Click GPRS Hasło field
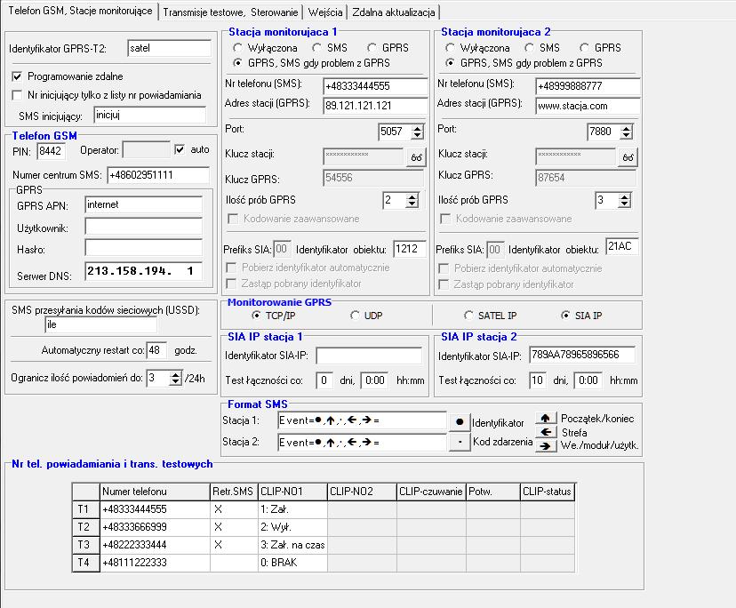 (x=144, y=248)
